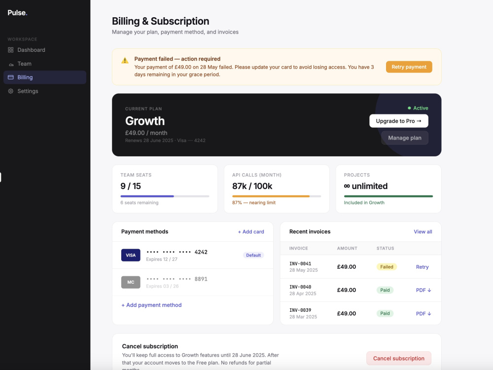Viewport: 493px width, 370px height.
Task: Click '87% — nearing limit' text
Action: (x=254, y=203)
